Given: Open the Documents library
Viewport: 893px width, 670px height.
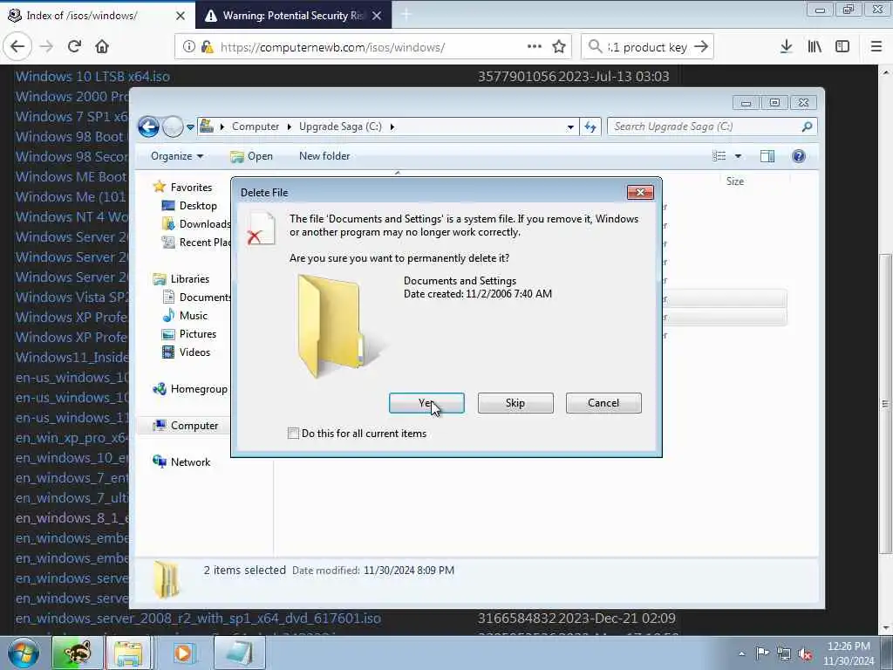Looking at the screenshot, I should click(196, 297).
